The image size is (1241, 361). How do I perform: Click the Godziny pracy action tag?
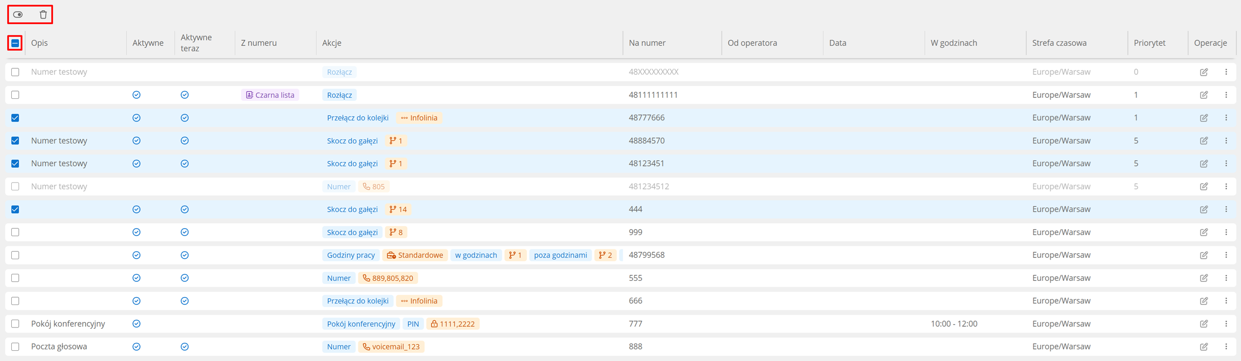351,255
